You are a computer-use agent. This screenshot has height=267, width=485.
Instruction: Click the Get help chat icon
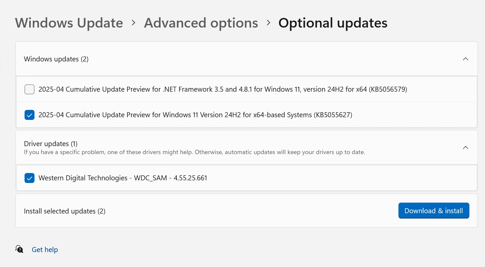click(x=19, y=249)
